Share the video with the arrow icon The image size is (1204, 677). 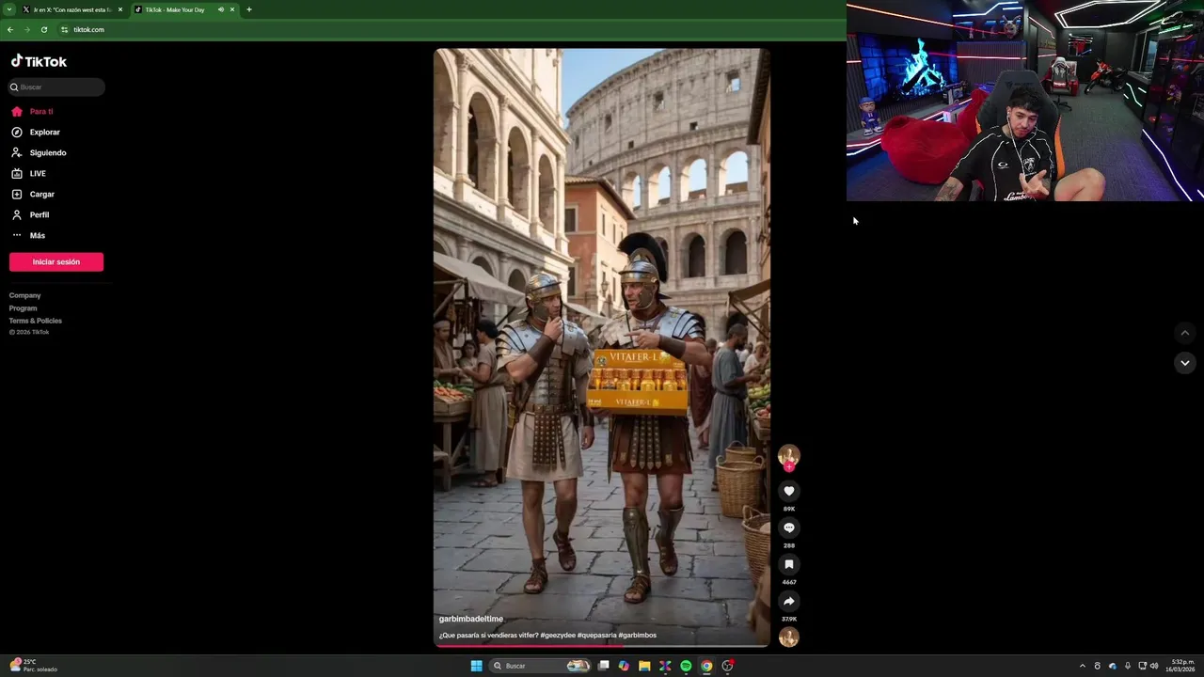[x=789, y=601]
